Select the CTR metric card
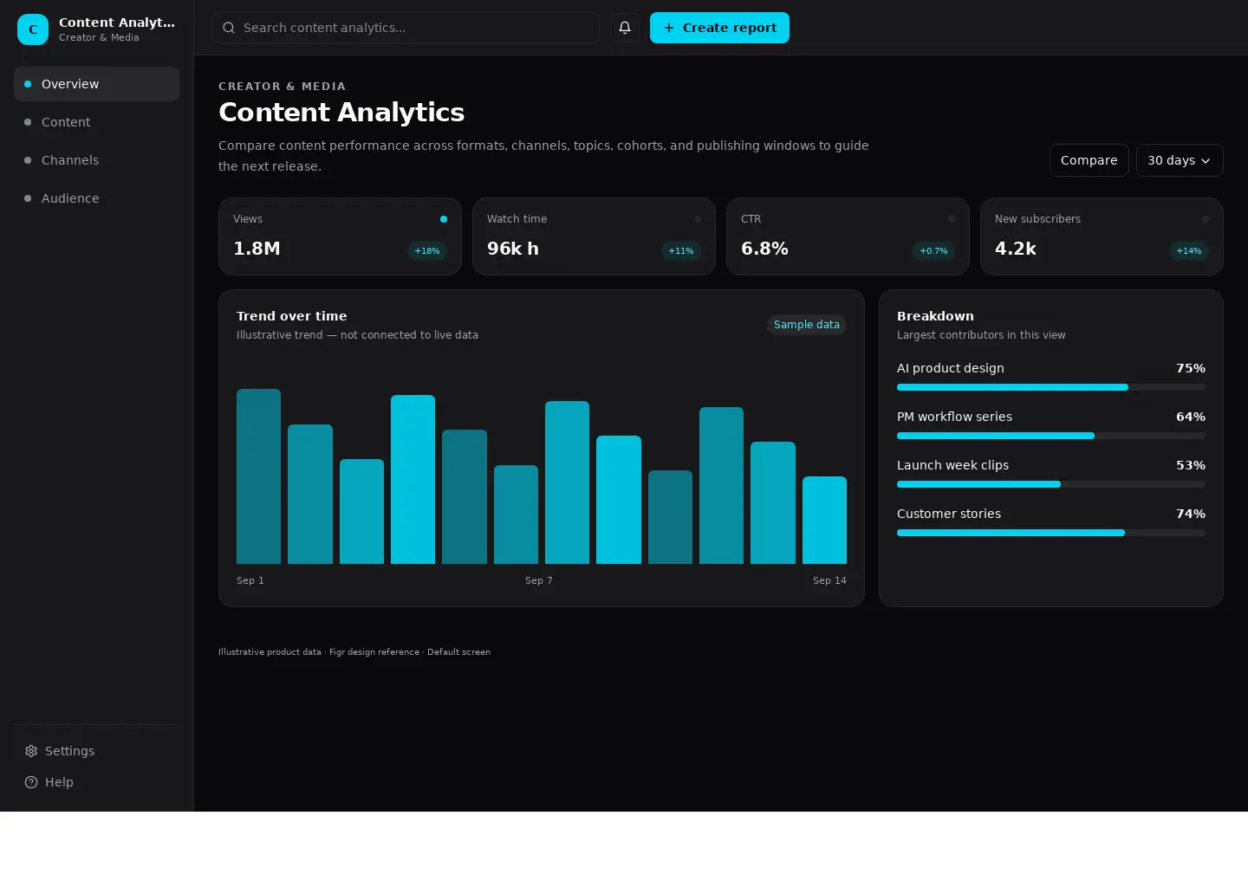This screenshot has width=1248, height=887. pos(848,236)
